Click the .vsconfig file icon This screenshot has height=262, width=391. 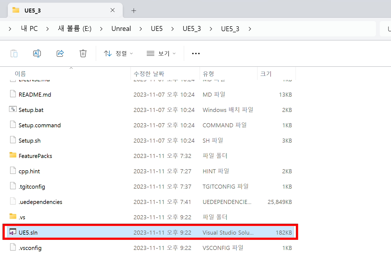[13, 247]
